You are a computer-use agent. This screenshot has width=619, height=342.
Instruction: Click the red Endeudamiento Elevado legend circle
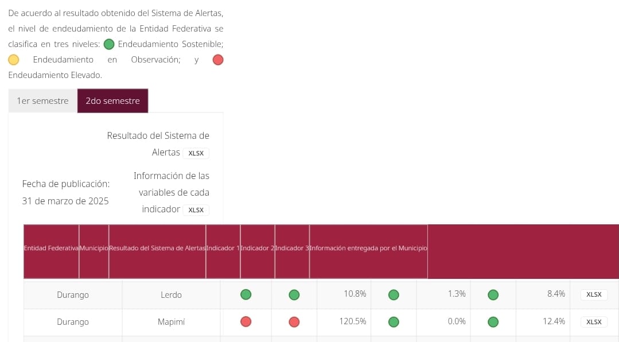pyautogui.click(x=217, y=60)
